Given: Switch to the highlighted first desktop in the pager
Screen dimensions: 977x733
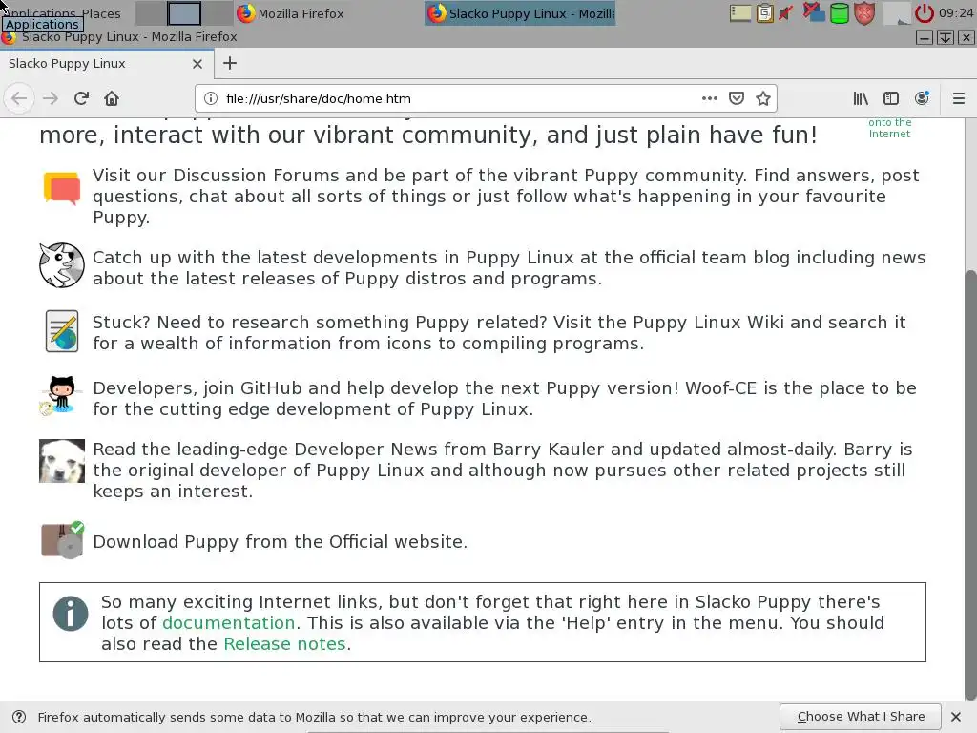Looking at the screenshot, I should pyautogui.click(x=184, y=13).
